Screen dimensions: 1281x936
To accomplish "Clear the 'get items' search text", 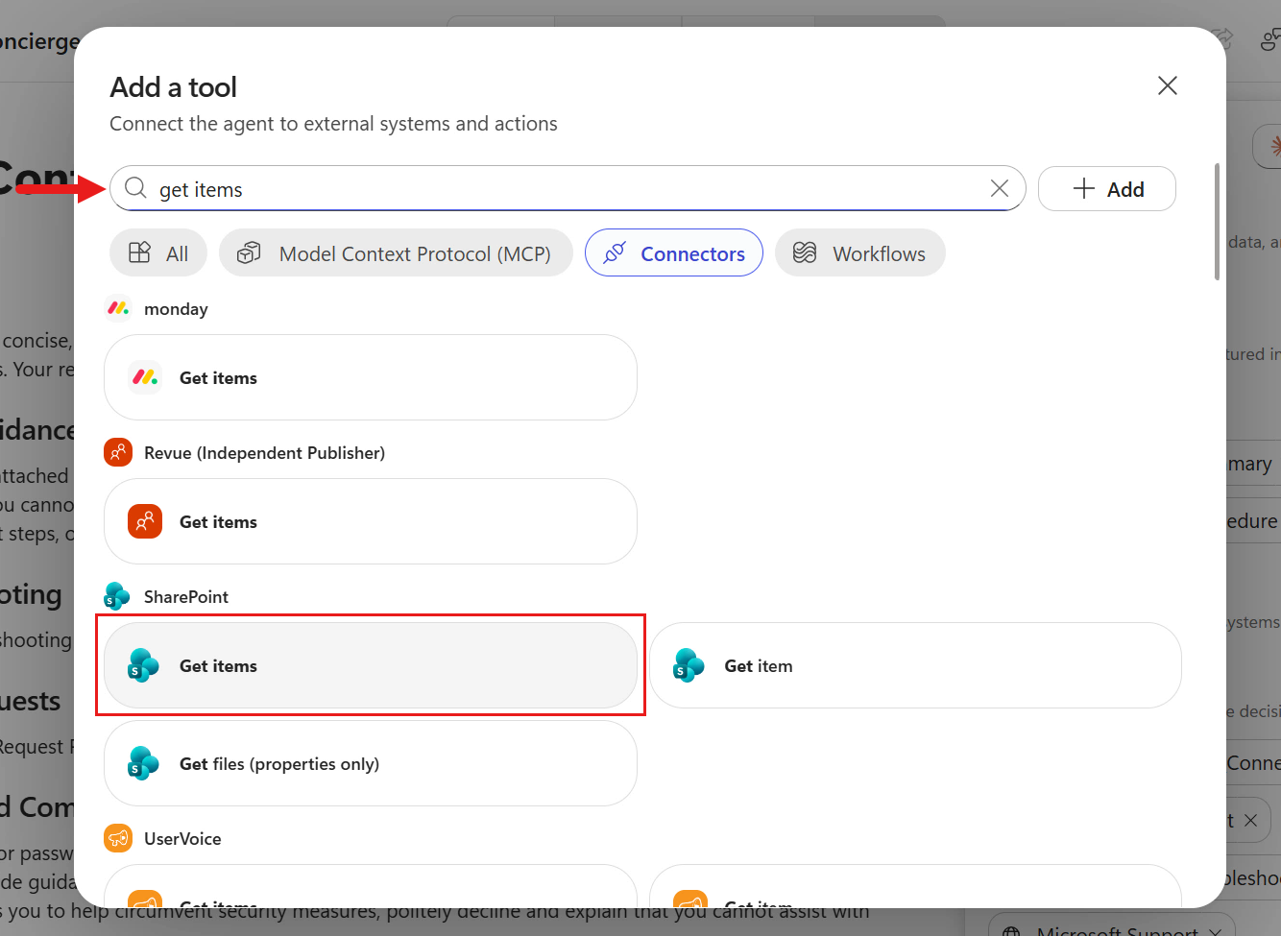I will tap(1000, 188).
